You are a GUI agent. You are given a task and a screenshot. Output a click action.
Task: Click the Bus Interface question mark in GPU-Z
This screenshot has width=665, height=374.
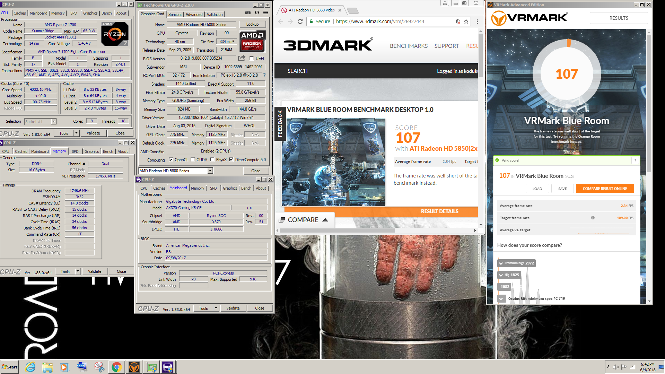(x=264, y=75)
